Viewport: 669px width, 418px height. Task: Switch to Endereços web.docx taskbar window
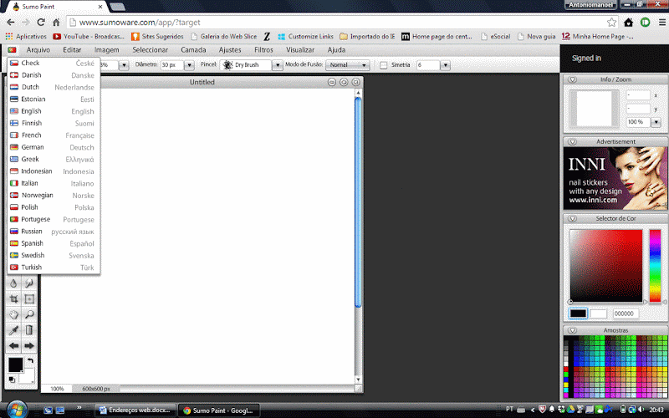click(x=135, y=410)
